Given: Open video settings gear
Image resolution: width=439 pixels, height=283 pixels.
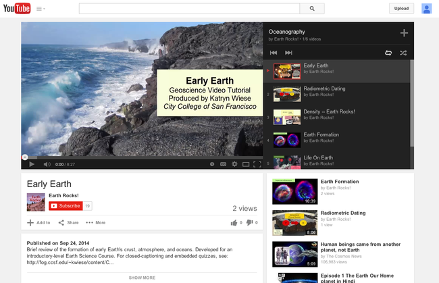Looking at the screenshot, I should coord(234,164).
